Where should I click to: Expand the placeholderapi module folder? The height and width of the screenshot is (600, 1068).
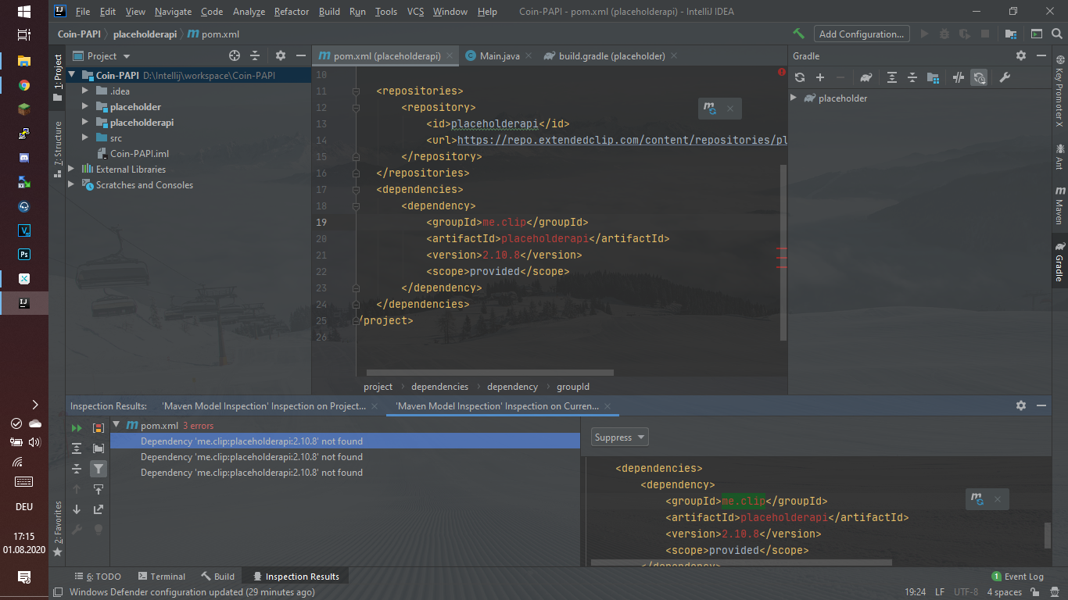86,122
